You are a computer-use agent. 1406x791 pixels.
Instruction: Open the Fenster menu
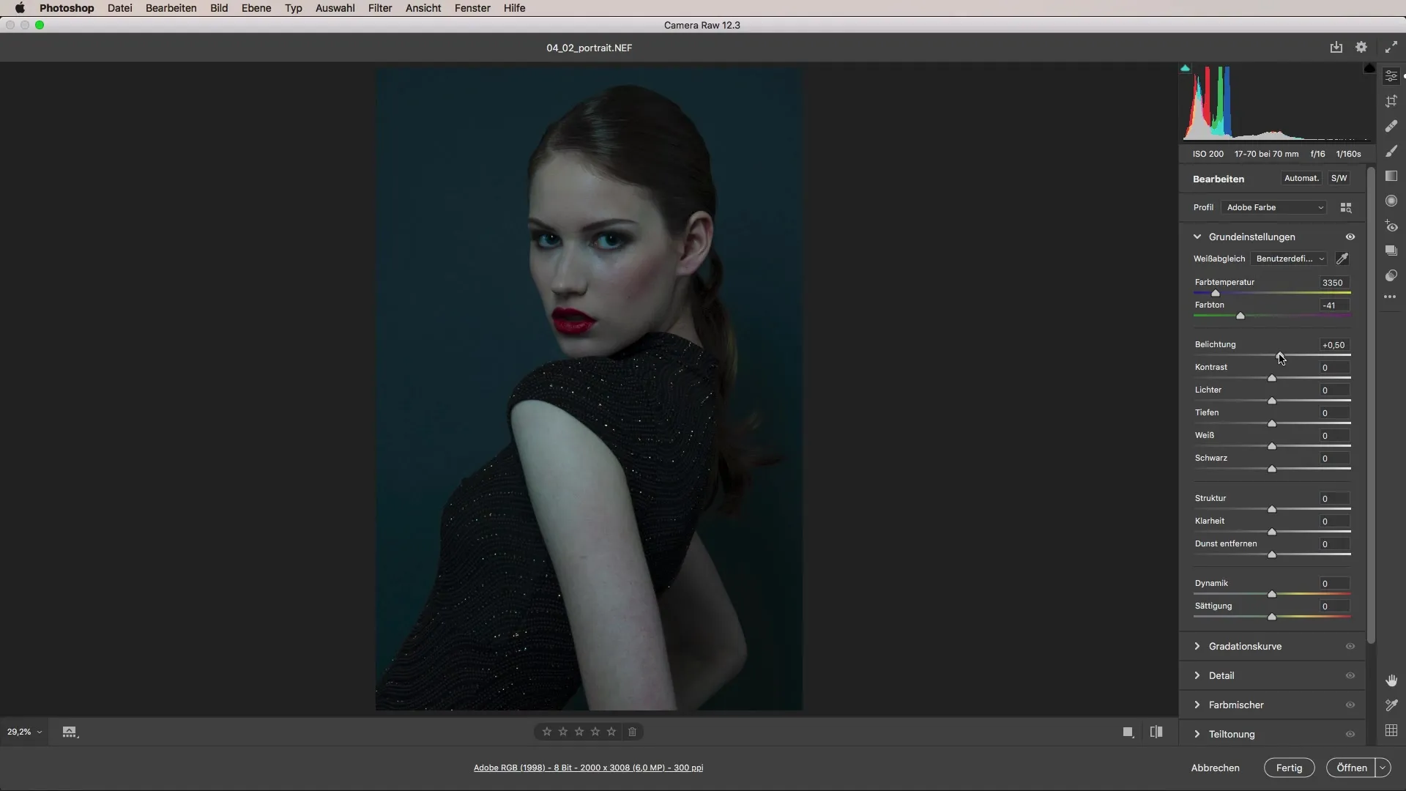coord(472,8)
